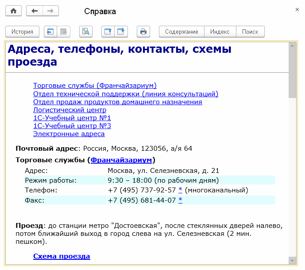Open link Отдел продаж продуктов домашнего назначения
Image resolution: width=305 pixels, height=270 pixels.
(117, 102)
